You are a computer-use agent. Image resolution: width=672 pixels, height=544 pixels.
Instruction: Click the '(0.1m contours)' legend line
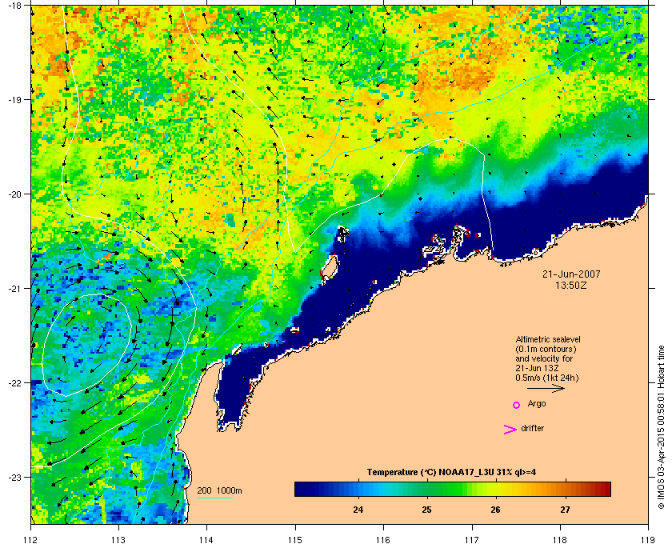point(546,349)
